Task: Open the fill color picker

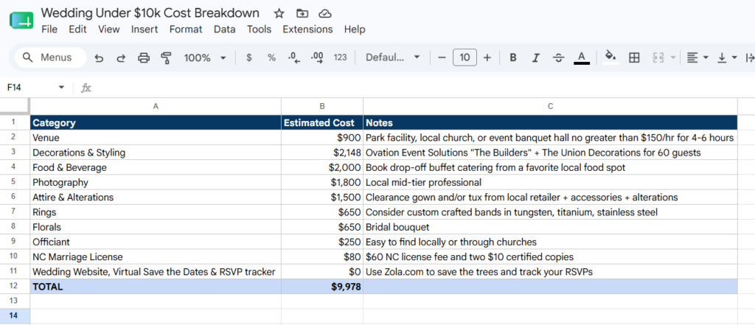Action: coord(610,57)
